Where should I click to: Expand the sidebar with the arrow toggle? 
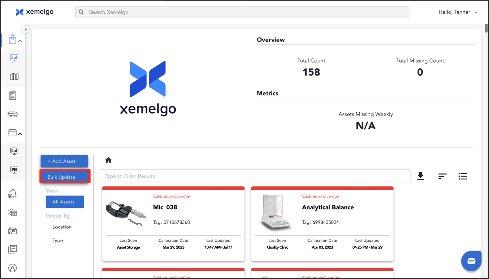(x=26, y=29)
